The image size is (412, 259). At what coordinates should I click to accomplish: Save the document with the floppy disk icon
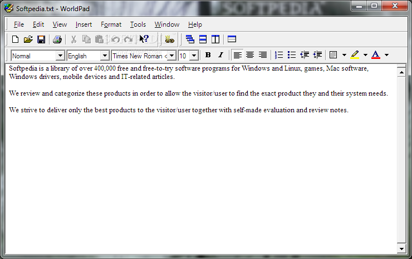pyautogui.click(x=41, y=39)
